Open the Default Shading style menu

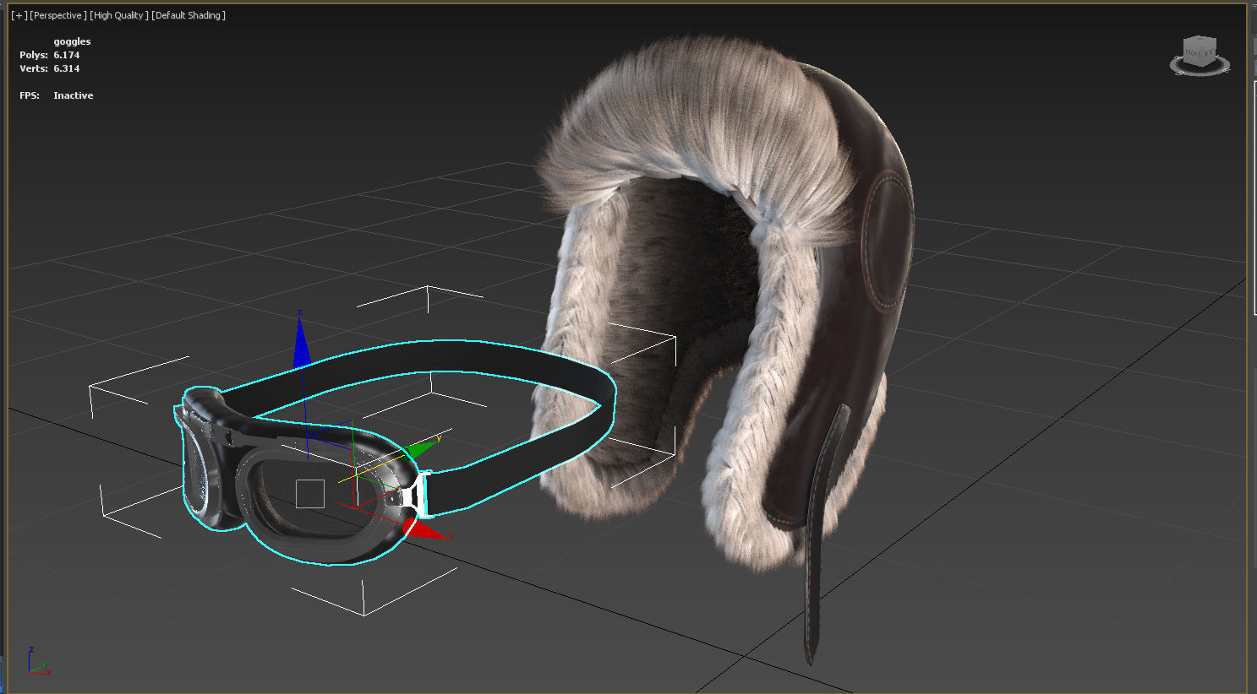point(188,14)
